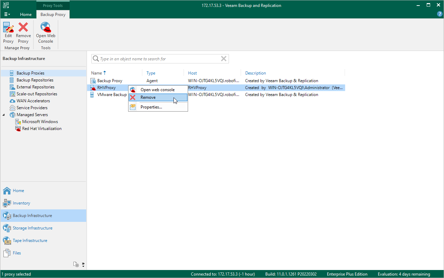The height and width of the screenshot is (278, 444).
Task: Select Service Providers in the tree
Action: point(32,108)
